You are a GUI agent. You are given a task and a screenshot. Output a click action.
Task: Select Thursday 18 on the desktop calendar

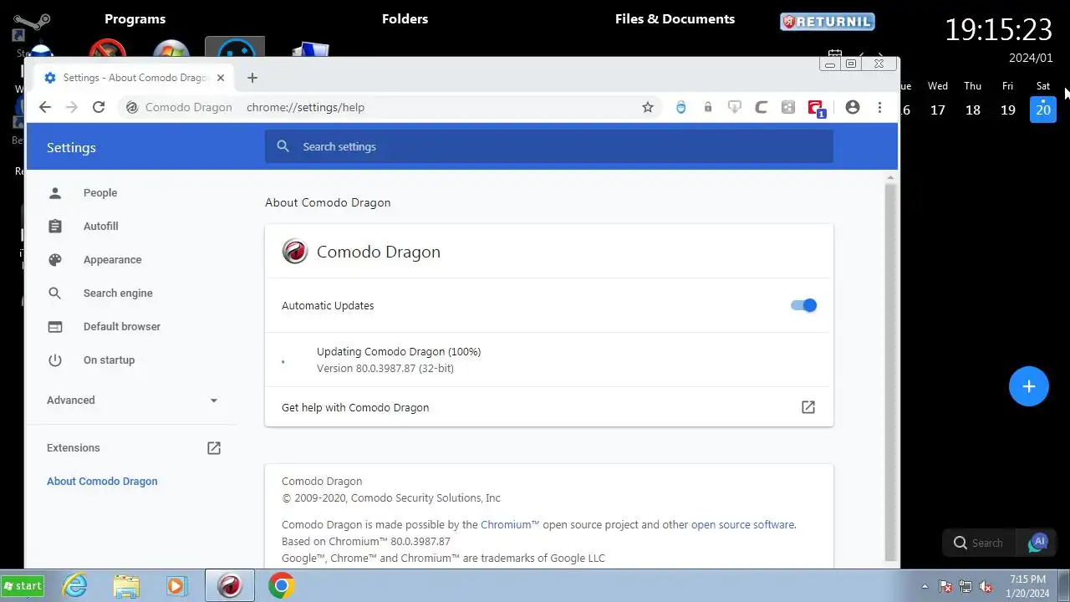pyautogui.click(x=973, y=110)
